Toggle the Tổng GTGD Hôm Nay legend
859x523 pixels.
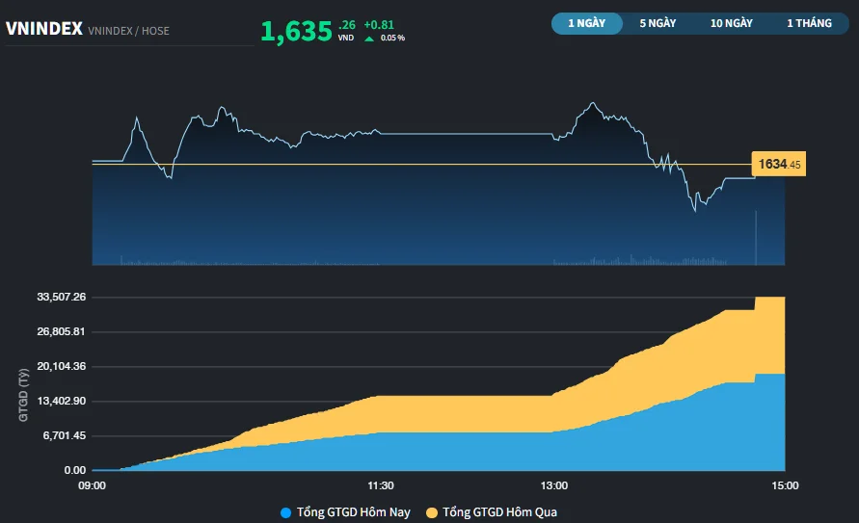pos(345,512)
